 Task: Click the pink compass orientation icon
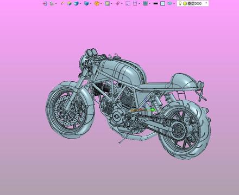click(118, 3)
